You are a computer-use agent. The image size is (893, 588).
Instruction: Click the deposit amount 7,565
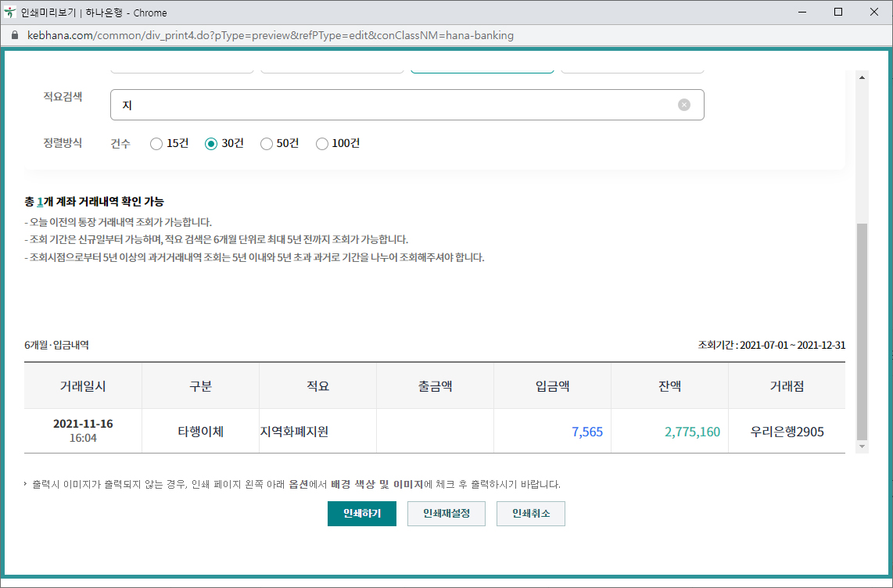[587, 432]
